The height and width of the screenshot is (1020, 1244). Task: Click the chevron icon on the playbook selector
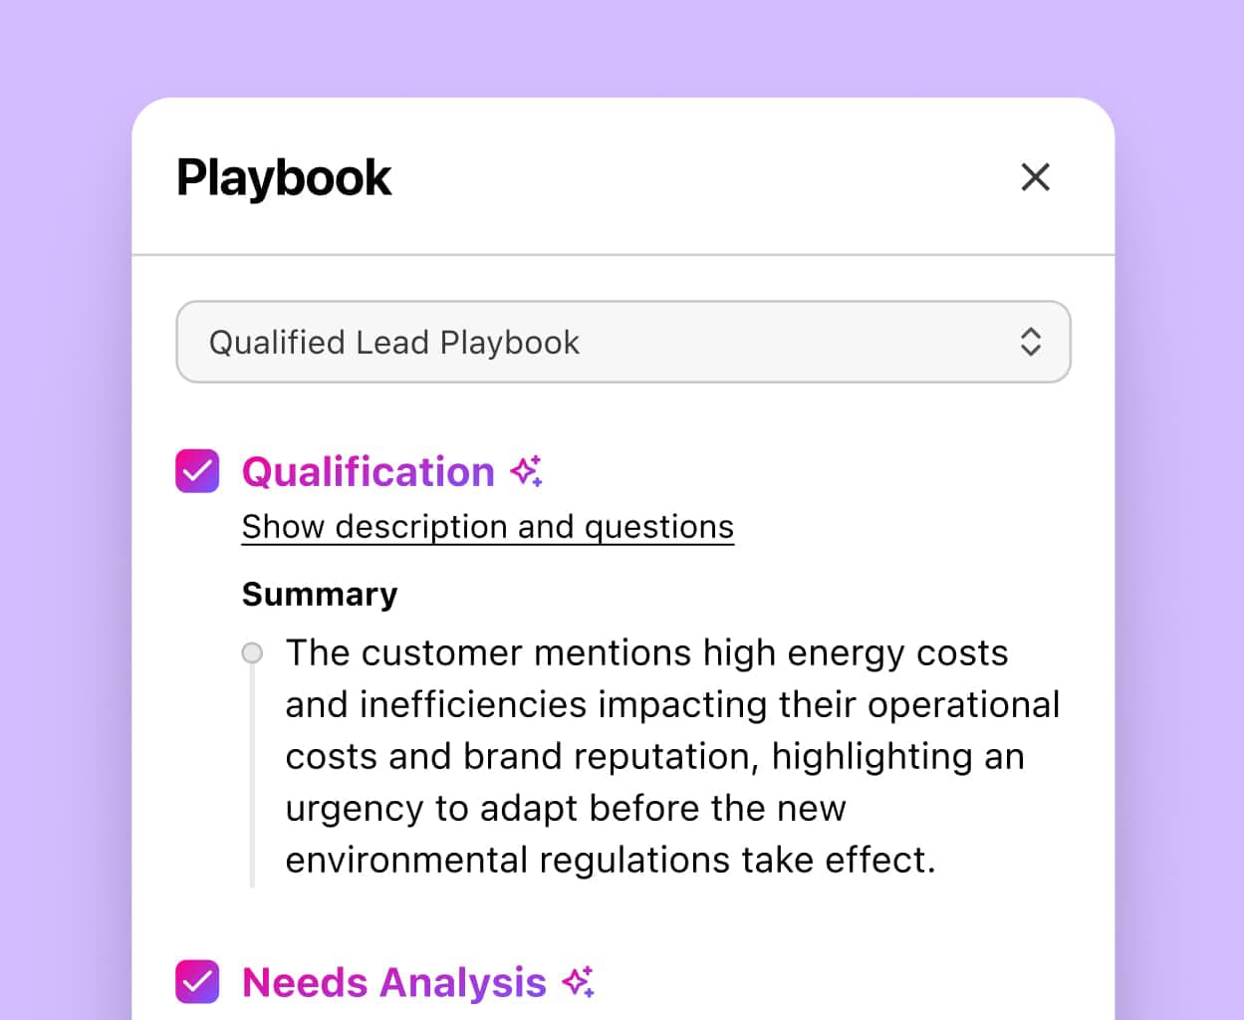click(x=1031, y=342)
